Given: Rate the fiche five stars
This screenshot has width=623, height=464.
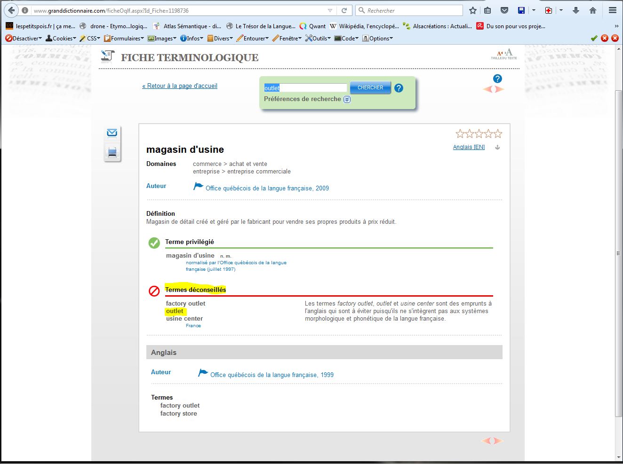Looking at the screenshot, I should 498,134.
